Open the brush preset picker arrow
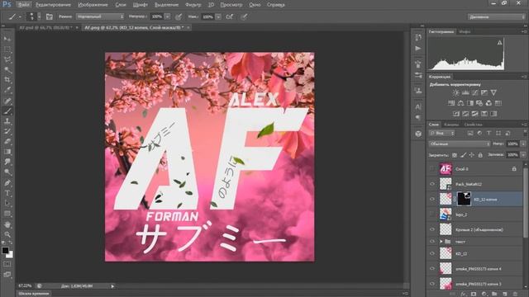 (39, 16)
